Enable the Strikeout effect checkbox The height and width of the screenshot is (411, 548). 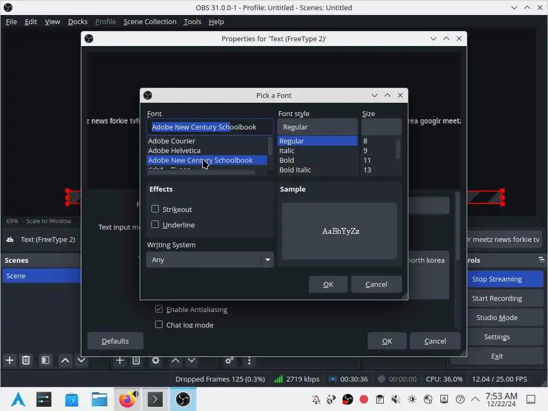pyautogui.click(x=155, y=209)
